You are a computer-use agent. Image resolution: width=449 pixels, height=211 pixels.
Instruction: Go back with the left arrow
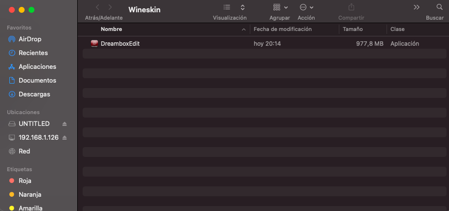[x=97, y=7]
